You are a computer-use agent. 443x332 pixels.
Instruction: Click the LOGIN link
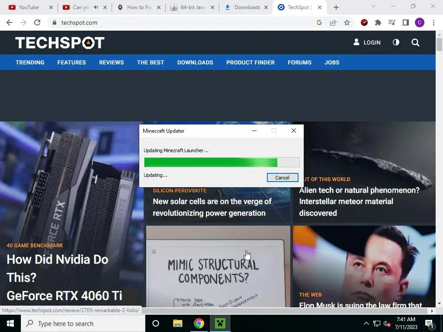(367, 42)
